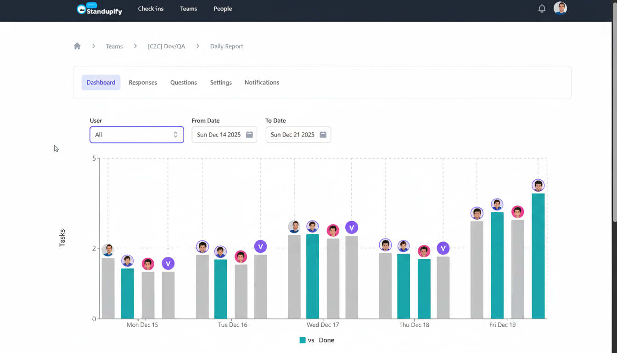Viewport: 617px width, 353px height.
Task: Open notifications with the bell icon
Action: pyautogui.click(x=542, y=8)
